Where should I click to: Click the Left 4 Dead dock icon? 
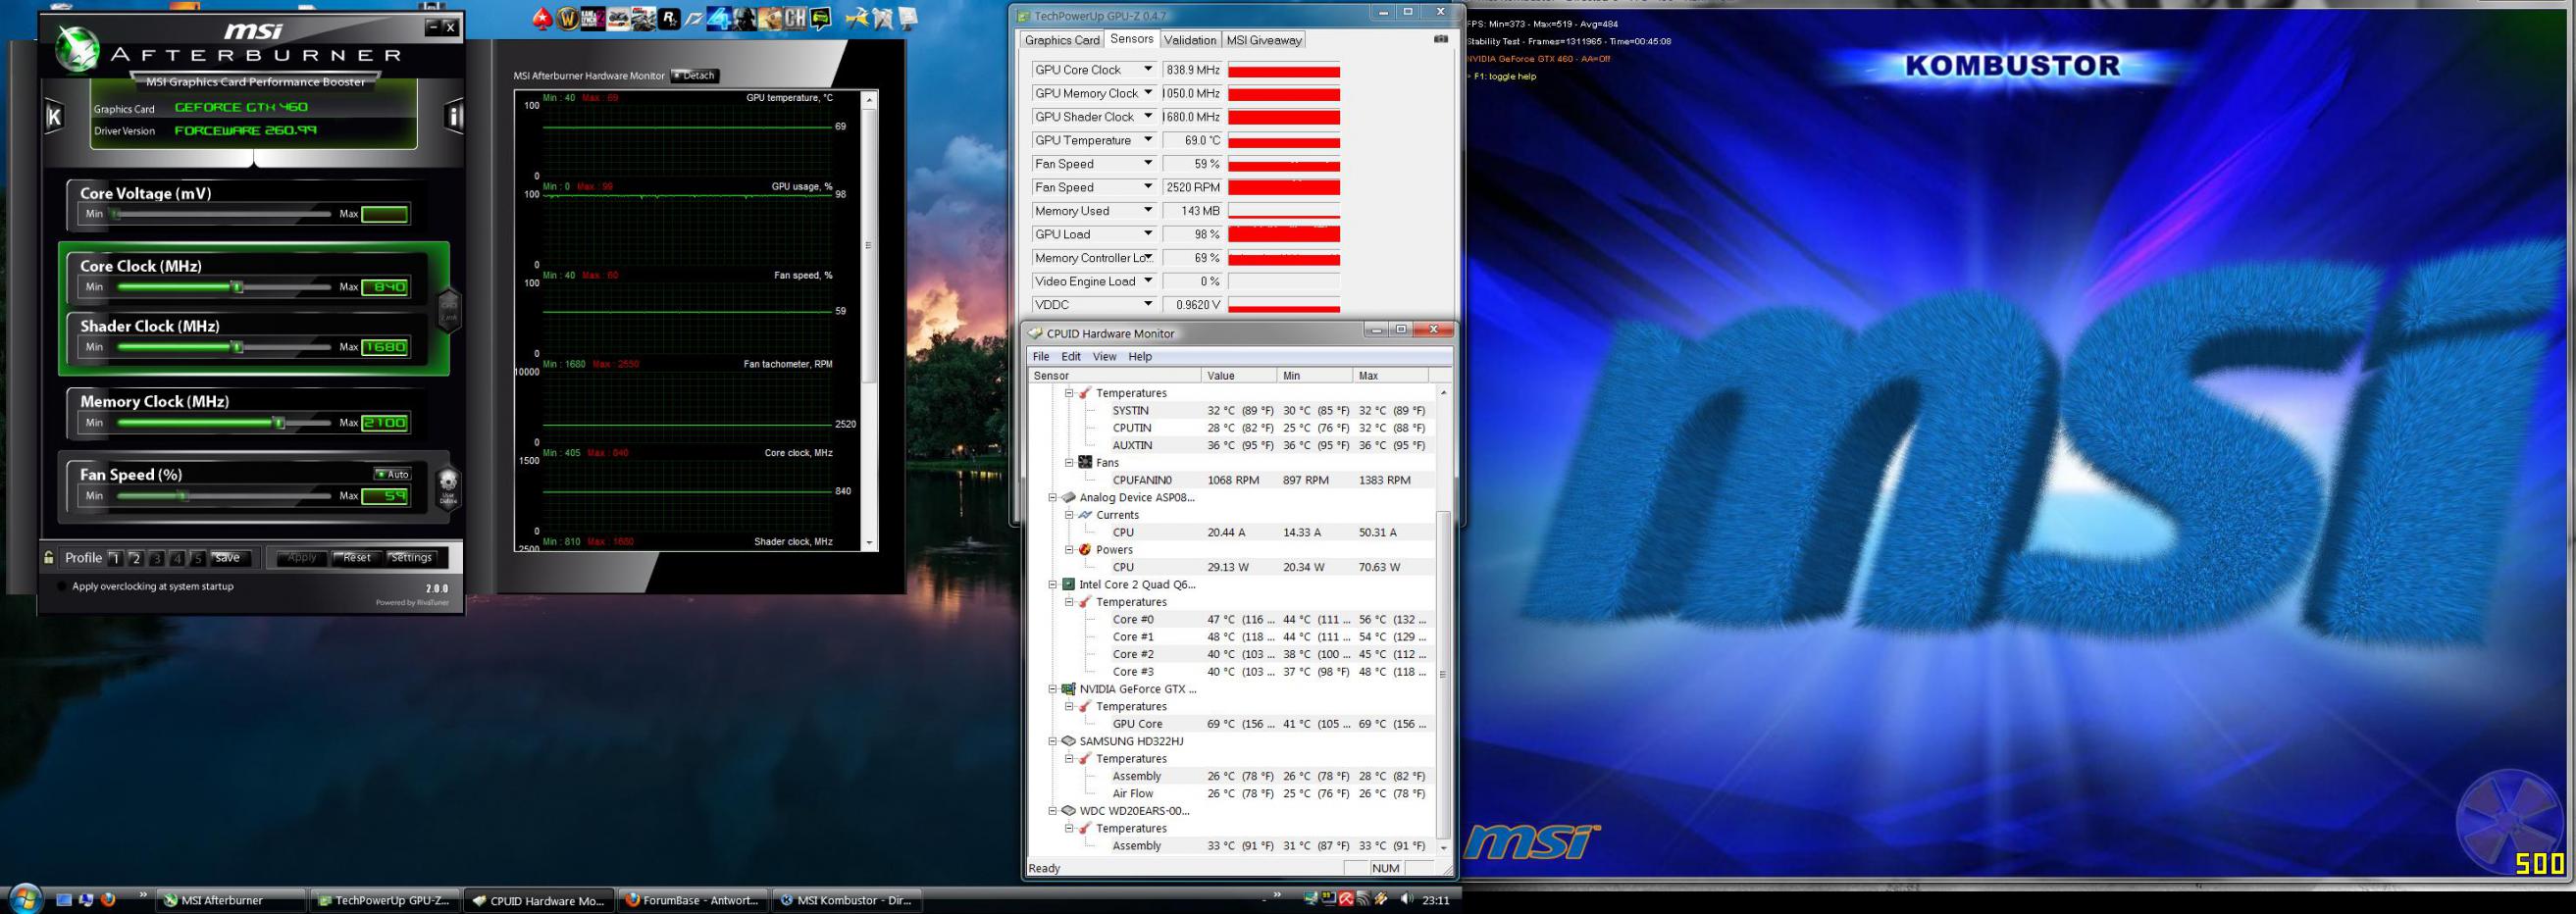click(720, 18)
